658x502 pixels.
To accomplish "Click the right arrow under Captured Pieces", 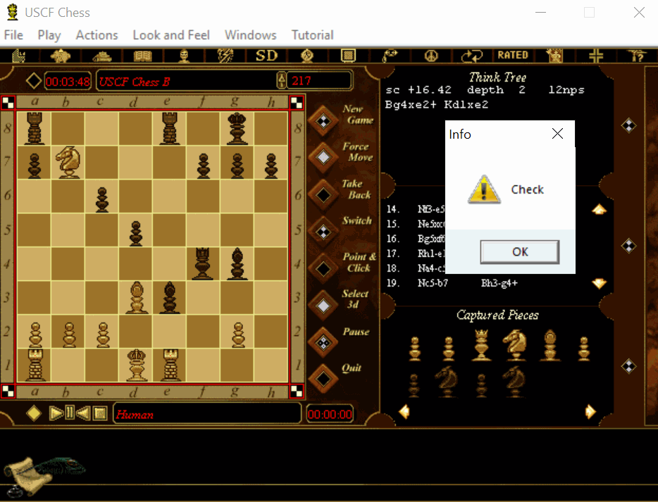I will click(x=590, y=411).
